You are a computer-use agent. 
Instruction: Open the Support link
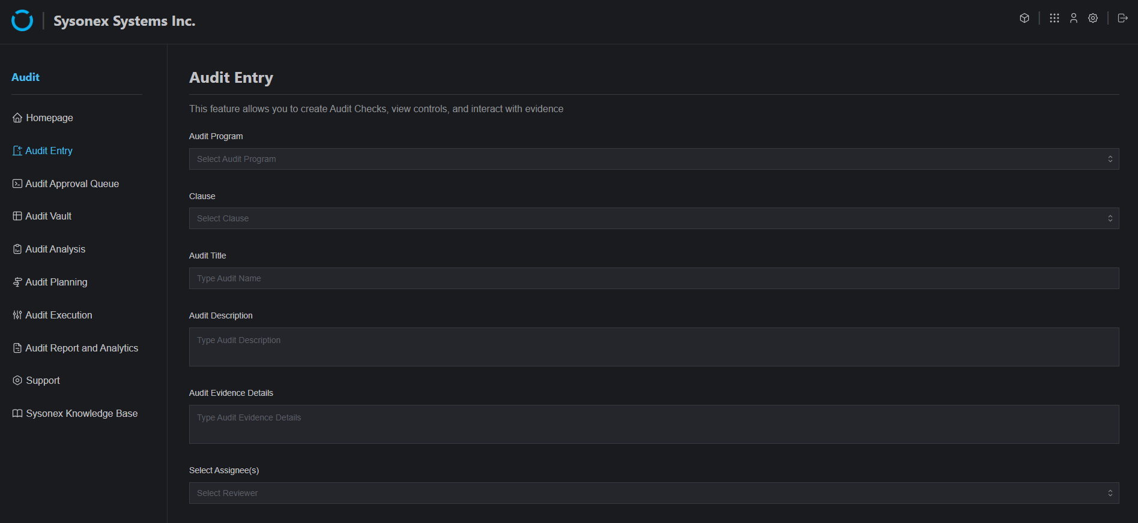coord(43,380)
